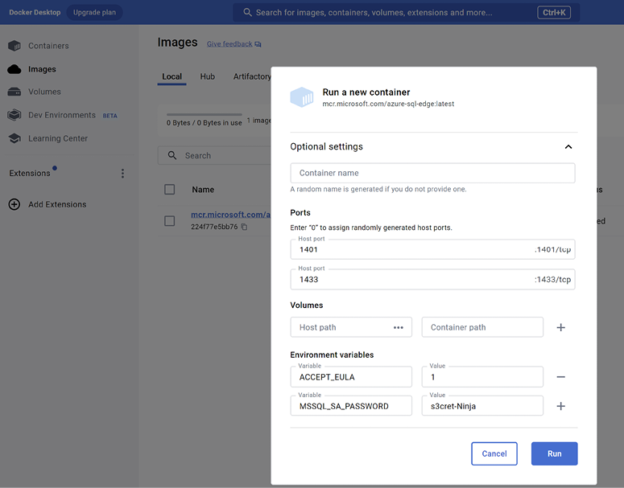Check the mcr.microsoft.com image row checkbox
Screen dimensions: 624x488
pyautogui.click(x=170, y=221)
